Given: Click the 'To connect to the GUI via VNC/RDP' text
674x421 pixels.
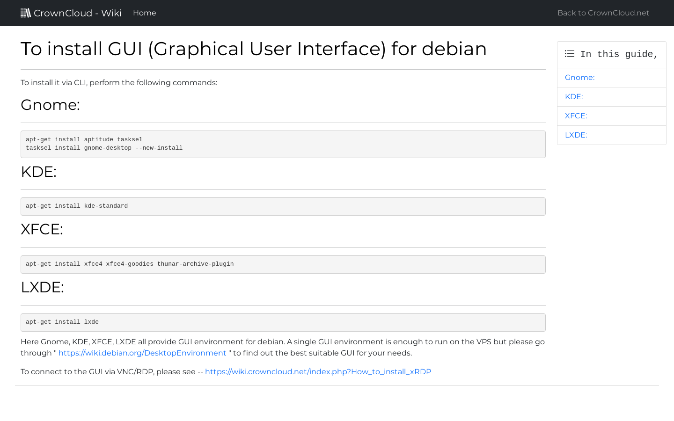Looking at the screenshot, I should click(x=112, y=372).
